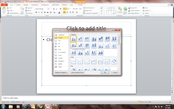
Task: Toggle Bold formatting
Action: [x=36, y=12]
